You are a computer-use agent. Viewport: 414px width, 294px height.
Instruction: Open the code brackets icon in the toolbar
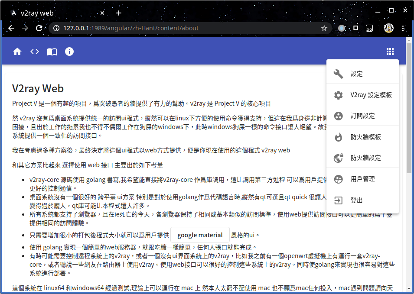(x=35, y=52)
